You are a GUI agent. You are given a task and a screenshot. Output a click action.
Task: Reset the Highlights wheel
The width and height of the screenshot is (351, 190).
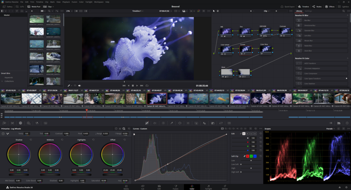pos(93,140)
